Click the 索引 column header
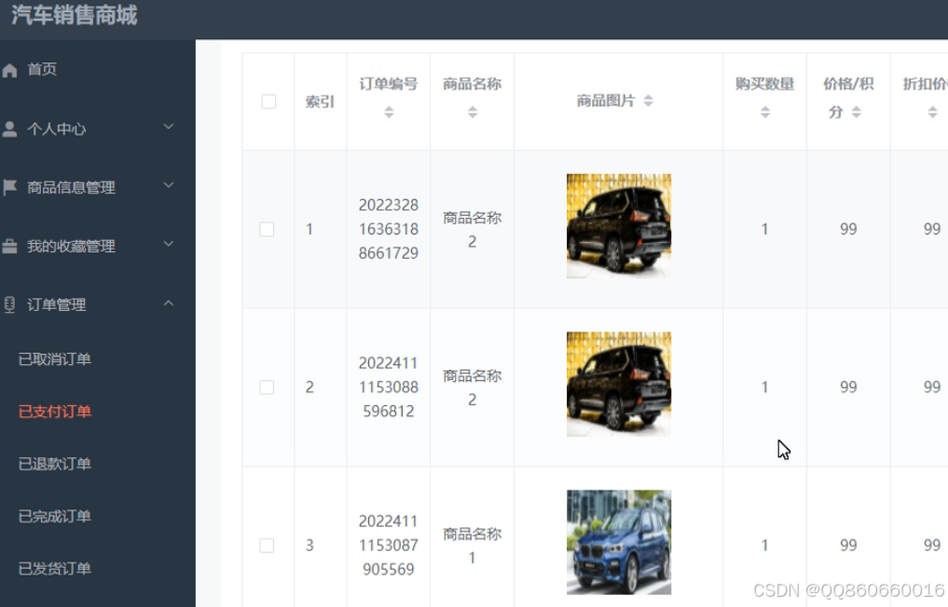This screenshot has width=948, height=607. [x=320, y=101]
